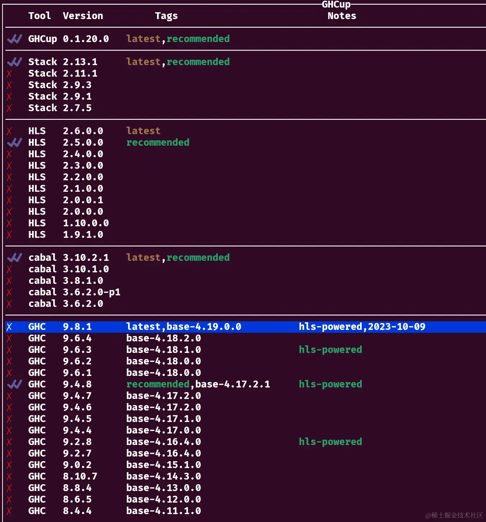
Task: Click the red X beside cabal 3.10.1.0
Action: (x=9, y=269)
